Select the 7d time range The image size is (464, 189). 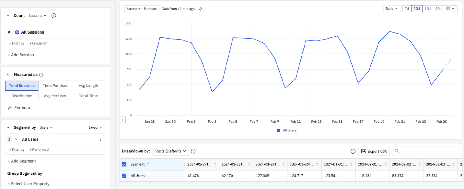click(x=406, y=9)
